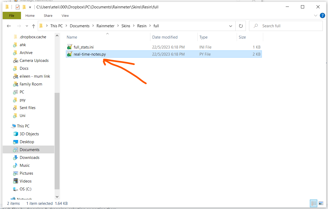
Task: Click the Properties quick access toolbar icon
Action: (x=18, y=7)
